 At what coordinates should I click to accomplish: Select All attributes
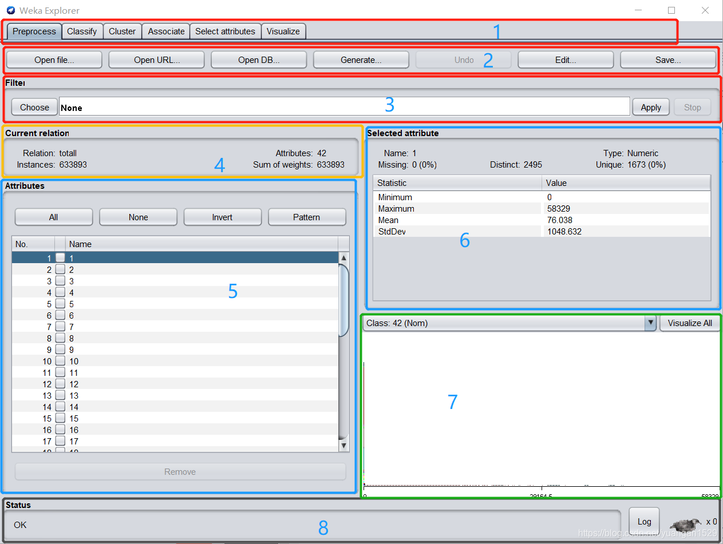pyautogui.click(x=54, y=217)
